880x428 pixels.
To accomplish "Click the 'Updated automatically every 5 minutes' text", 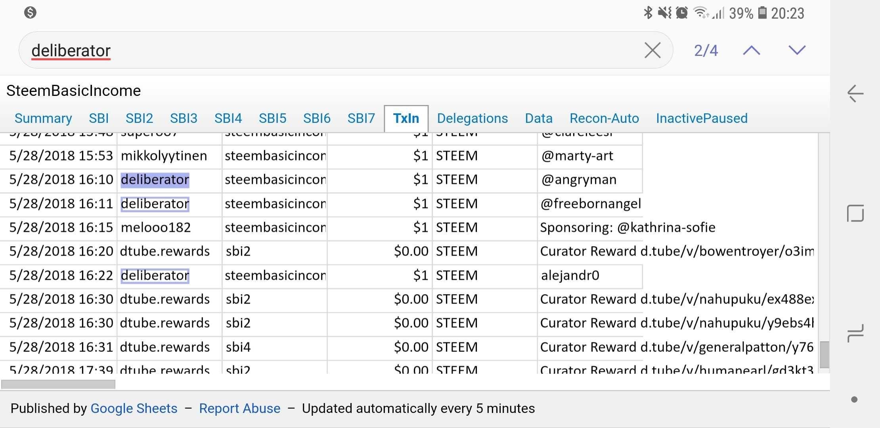I will 418,408.
